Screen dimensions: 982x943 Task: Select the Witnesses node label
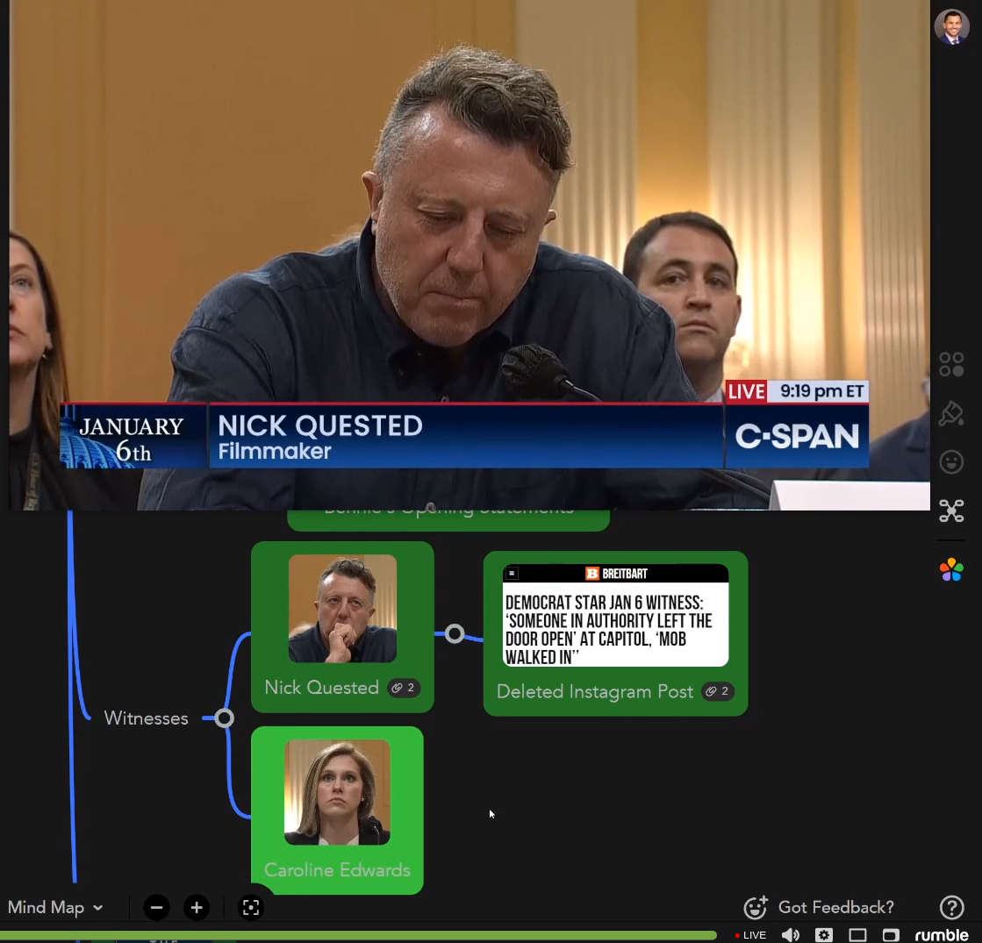[x=146, y=718]
